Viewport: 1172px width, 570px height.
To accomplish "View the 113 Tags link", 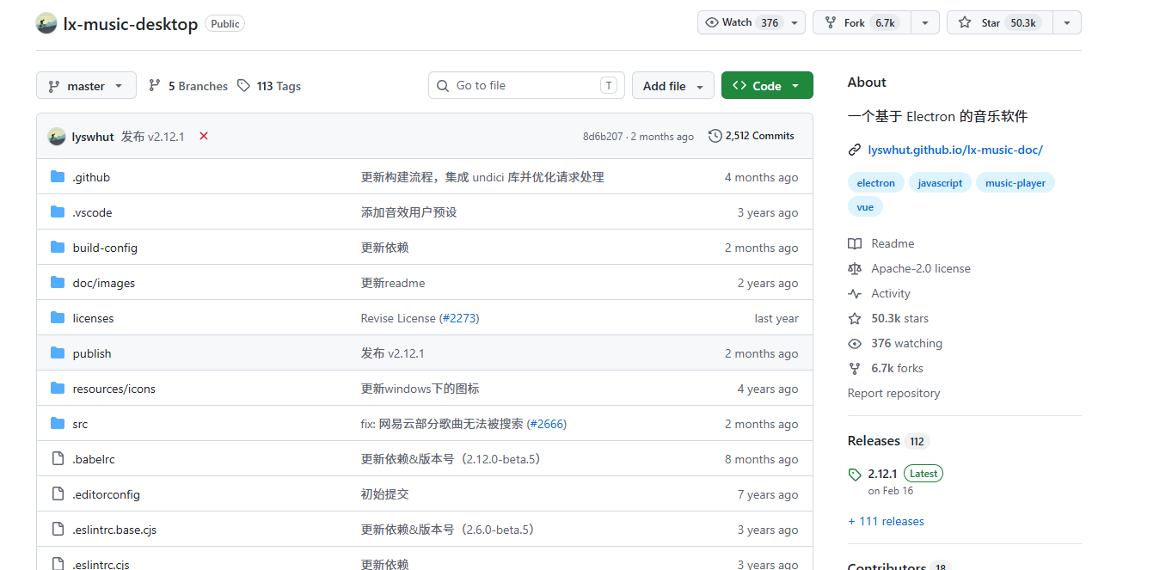I will (269, 86).
